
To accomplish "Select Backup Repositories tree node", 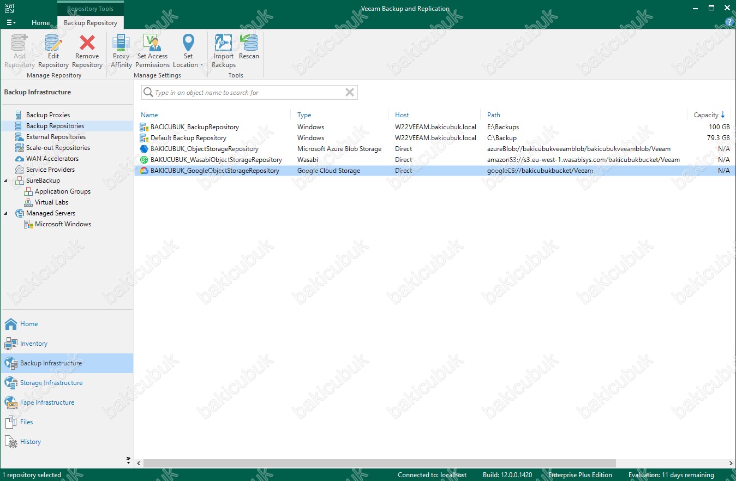I will click(x=55, y=126).
